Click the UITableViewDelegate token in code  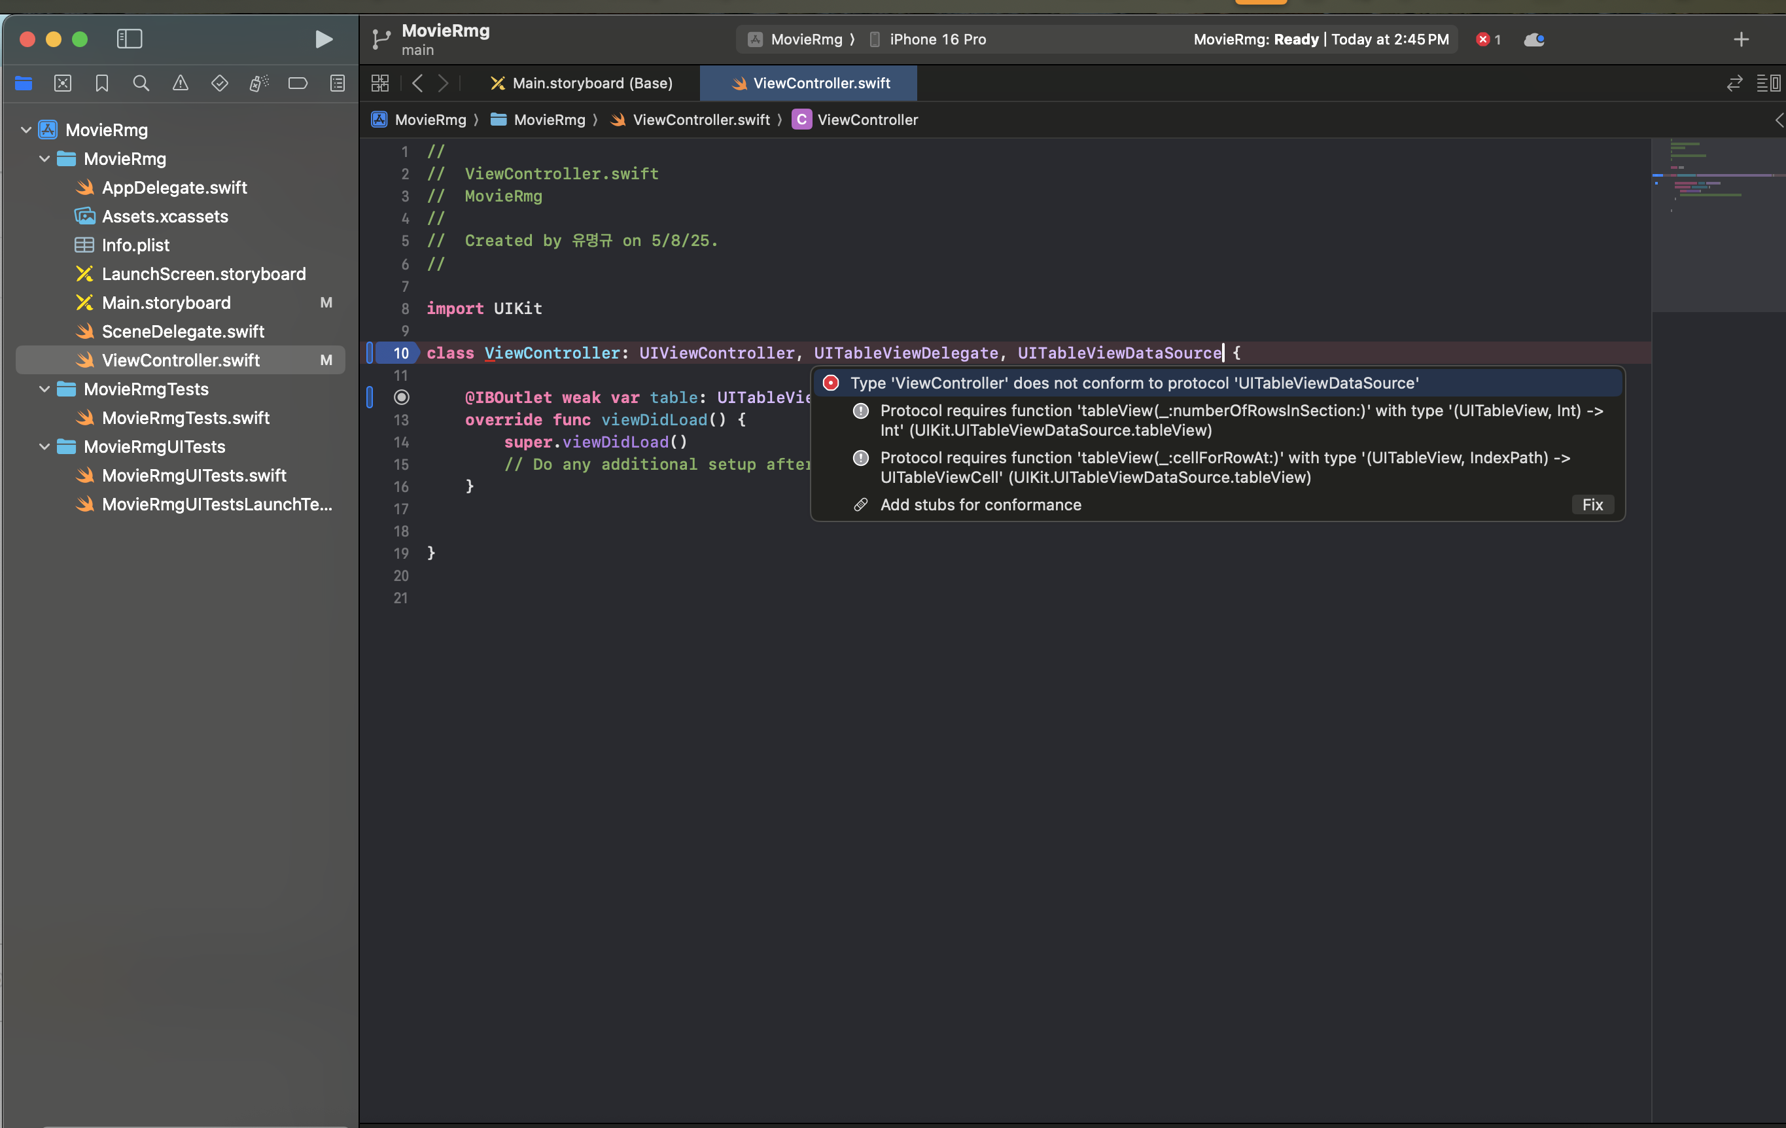point(905,353)
